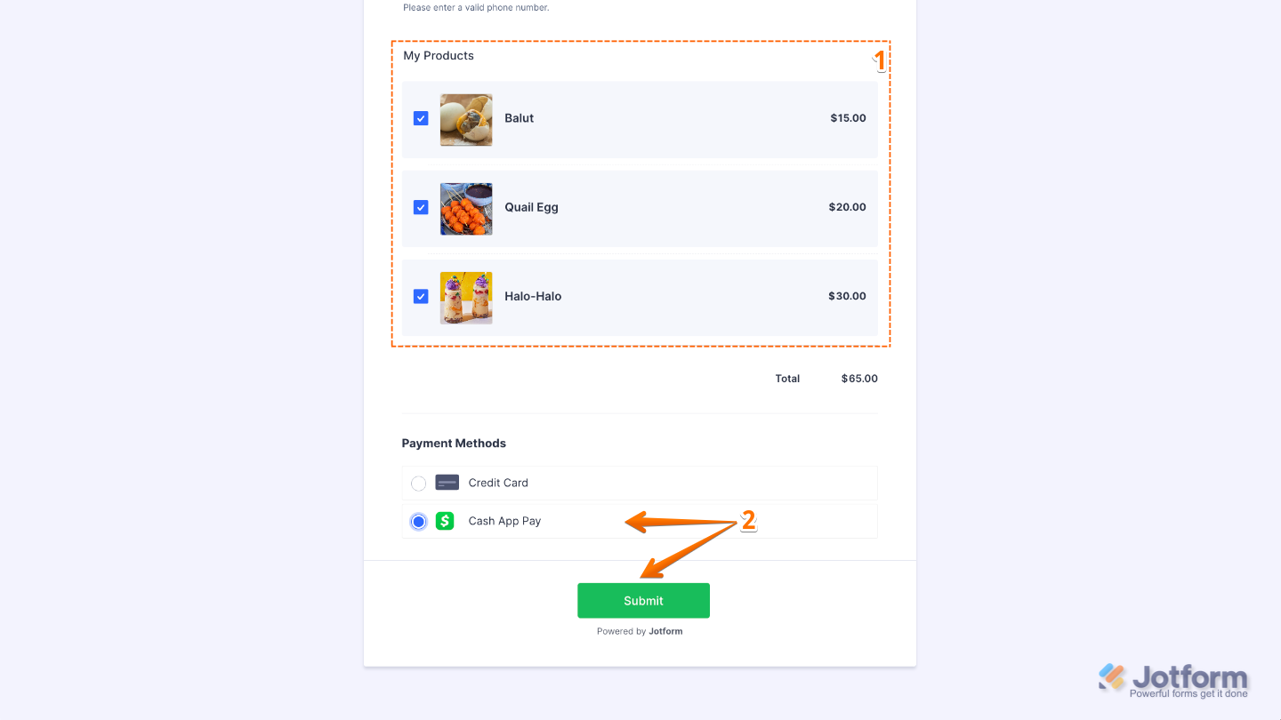Image resolution: width=1281 pixels, height=720 pixels.
Task: Submit the order form
Action: (x=643, y=601)
